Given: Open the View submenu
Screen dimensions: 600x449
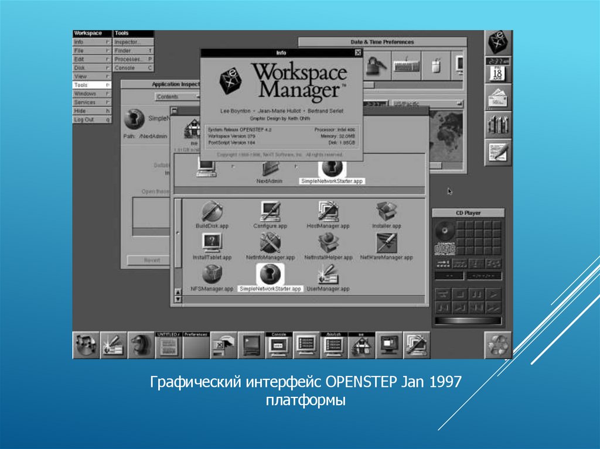Looking at the screenshot, I should click(92, 77).
